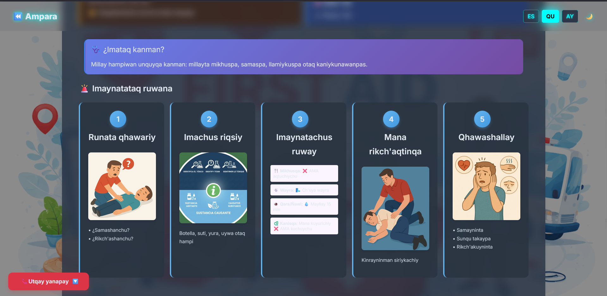Expand the Utqay yanapay dropdown arrow
This screenshot has height=296, width=607.
pos(75,281)
